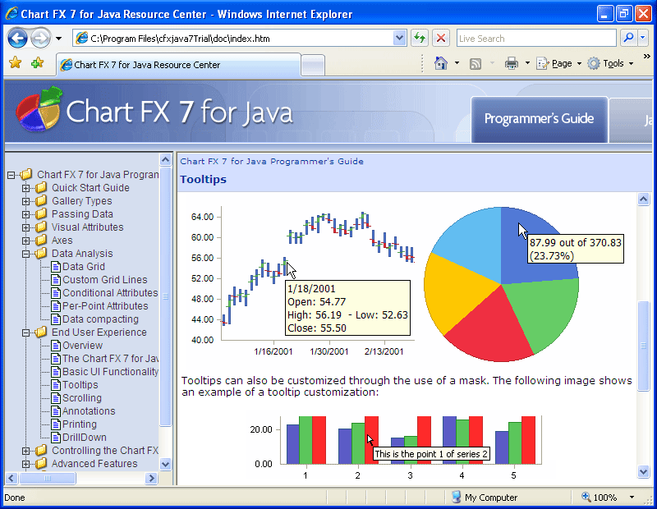Open the Page menu

point(559,63)
